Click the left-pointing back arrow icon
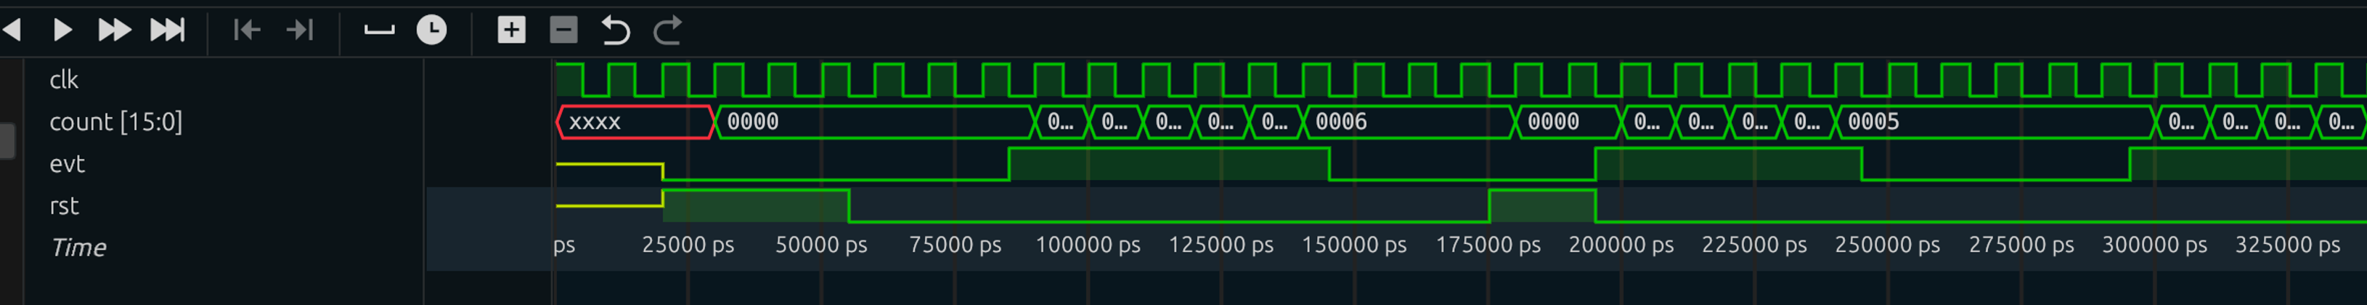Viewport: 2367px width, 305px height. 12,30
